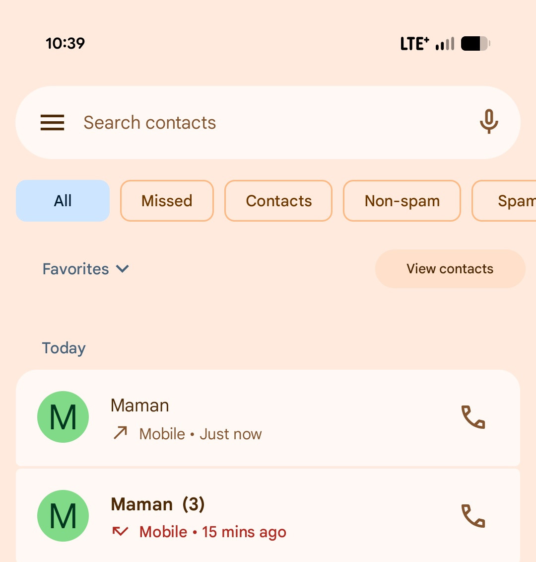The height and width of the screenshot is (562, 536).
Task: Tap the red missed call arrow icon
Action: tap(120, 531)
